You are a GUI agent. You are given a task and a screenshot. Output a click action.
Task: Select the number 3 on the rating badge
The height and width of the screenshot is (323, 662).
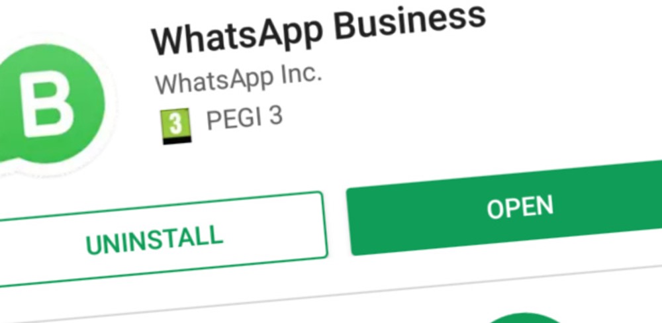coord(175,123)
